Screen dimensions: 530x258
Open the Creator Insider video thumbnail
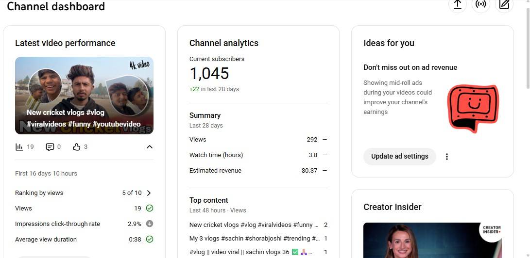click(432, 240)
